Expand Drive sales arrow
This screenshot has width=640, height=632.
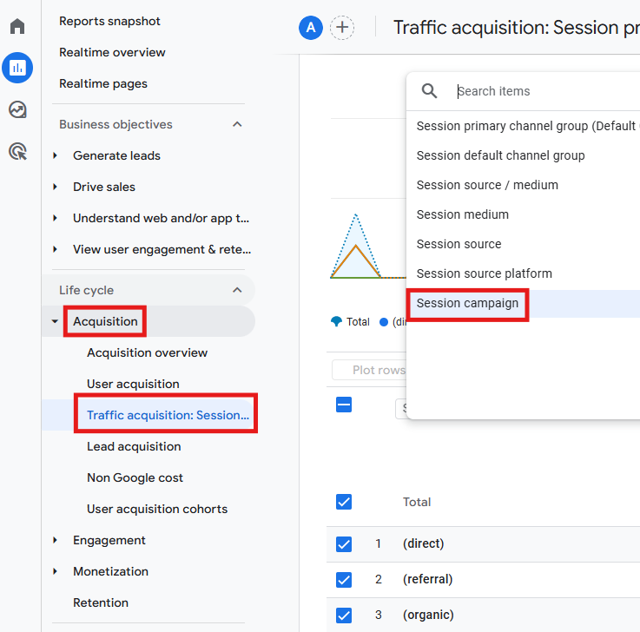click(x=55, y=187)
